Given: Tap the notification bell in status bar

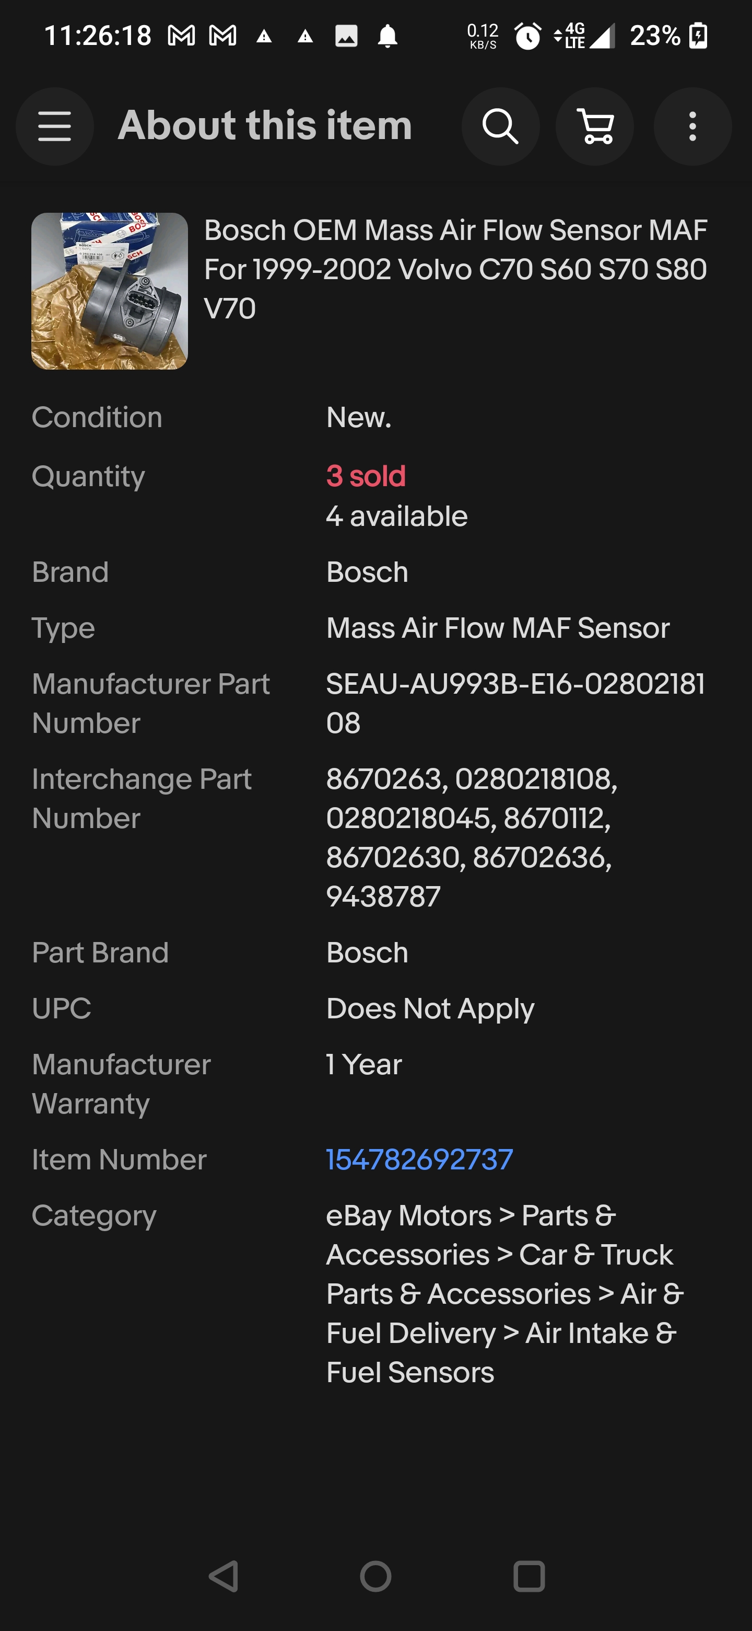Looking at the screenshot, I should point(387,36).
